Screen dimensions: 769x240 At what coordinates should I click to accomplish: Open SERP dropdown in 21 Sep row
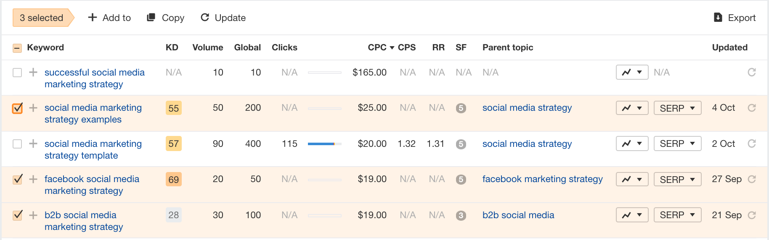678,215
